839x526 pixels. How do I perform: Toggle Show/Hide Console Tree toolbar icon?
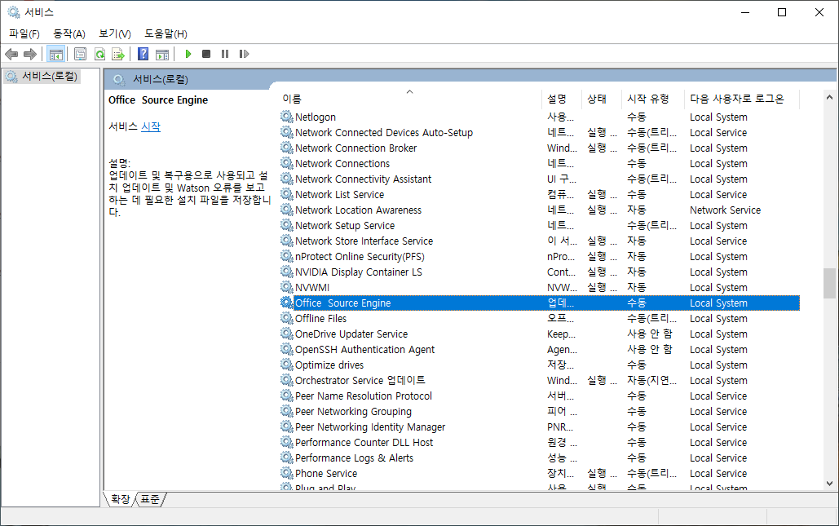click(x=55, y=54)
